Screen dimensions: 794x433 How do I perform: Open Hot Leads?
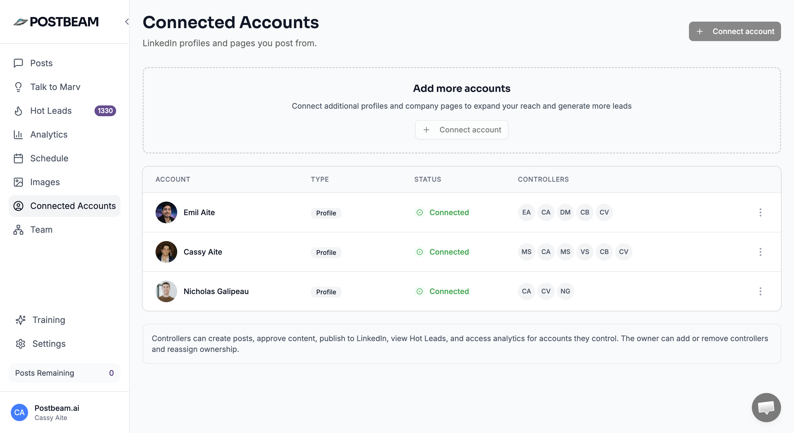[51, 111]
